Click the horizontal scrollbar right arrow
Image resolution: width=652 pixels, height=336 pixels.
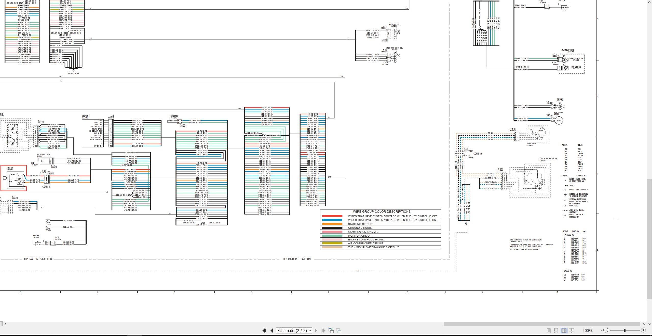644,324
